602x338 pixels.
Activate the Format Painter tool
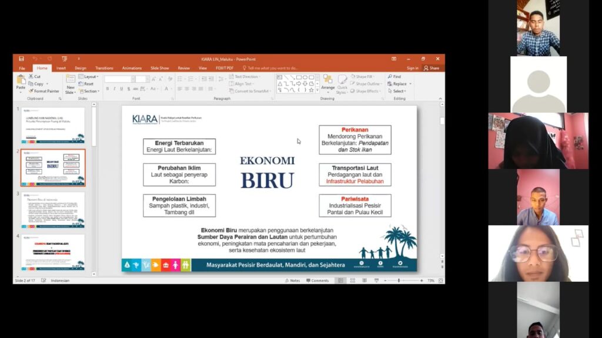click(44, 91)
